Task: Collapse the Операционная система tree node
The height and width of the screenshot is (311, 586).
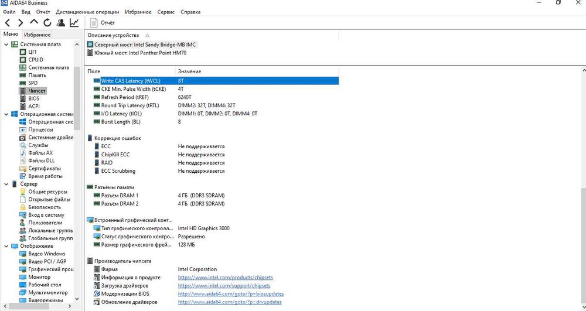Action: point(6,114)
